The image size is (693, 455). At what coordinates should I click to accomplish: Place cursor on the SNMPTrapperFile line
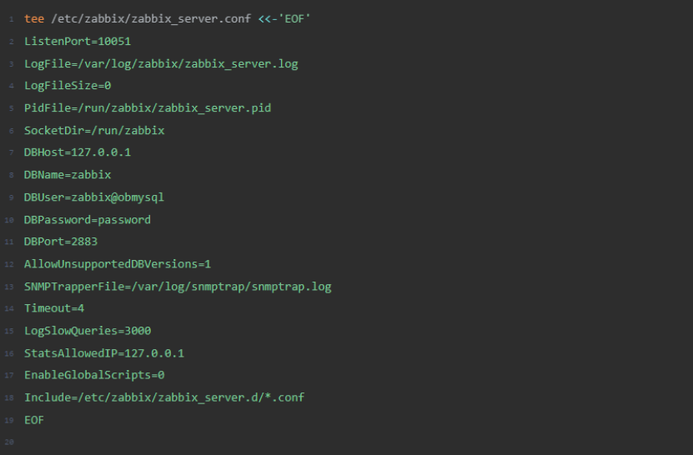click(x=177, y=287)
